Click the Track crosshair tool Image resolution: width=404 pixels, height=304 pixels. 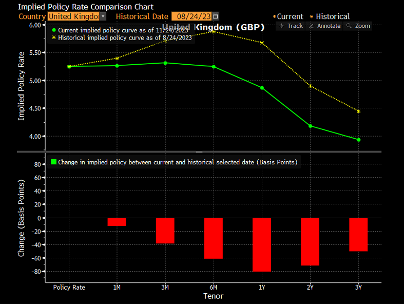pos(291,26)
